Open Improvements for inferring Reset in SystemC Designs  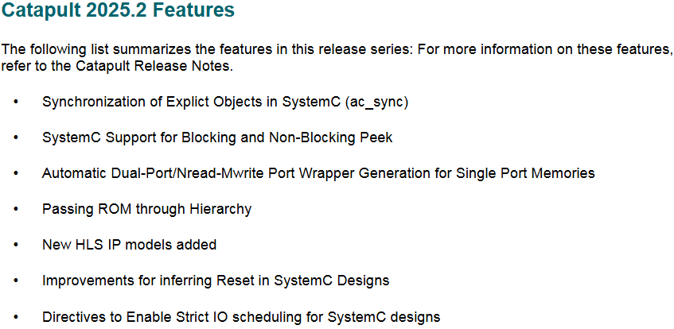click(x=216, y=281)
